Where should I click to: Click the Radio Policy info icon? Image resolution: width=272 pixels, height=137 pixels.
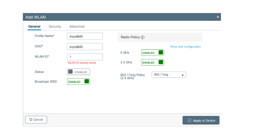143,37
